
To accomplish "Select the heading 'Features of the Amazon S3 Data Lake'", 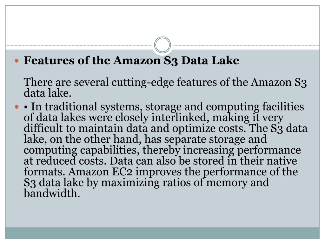I will coord(131,61).
